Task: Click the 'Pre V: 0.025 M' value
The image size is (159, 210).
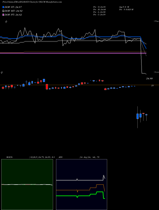Action: click(126, 10)
